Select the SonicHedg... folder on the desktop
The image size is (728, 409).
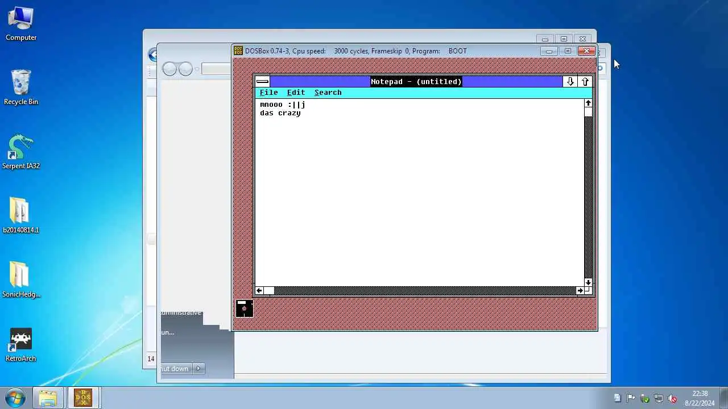tap(21, 280)
